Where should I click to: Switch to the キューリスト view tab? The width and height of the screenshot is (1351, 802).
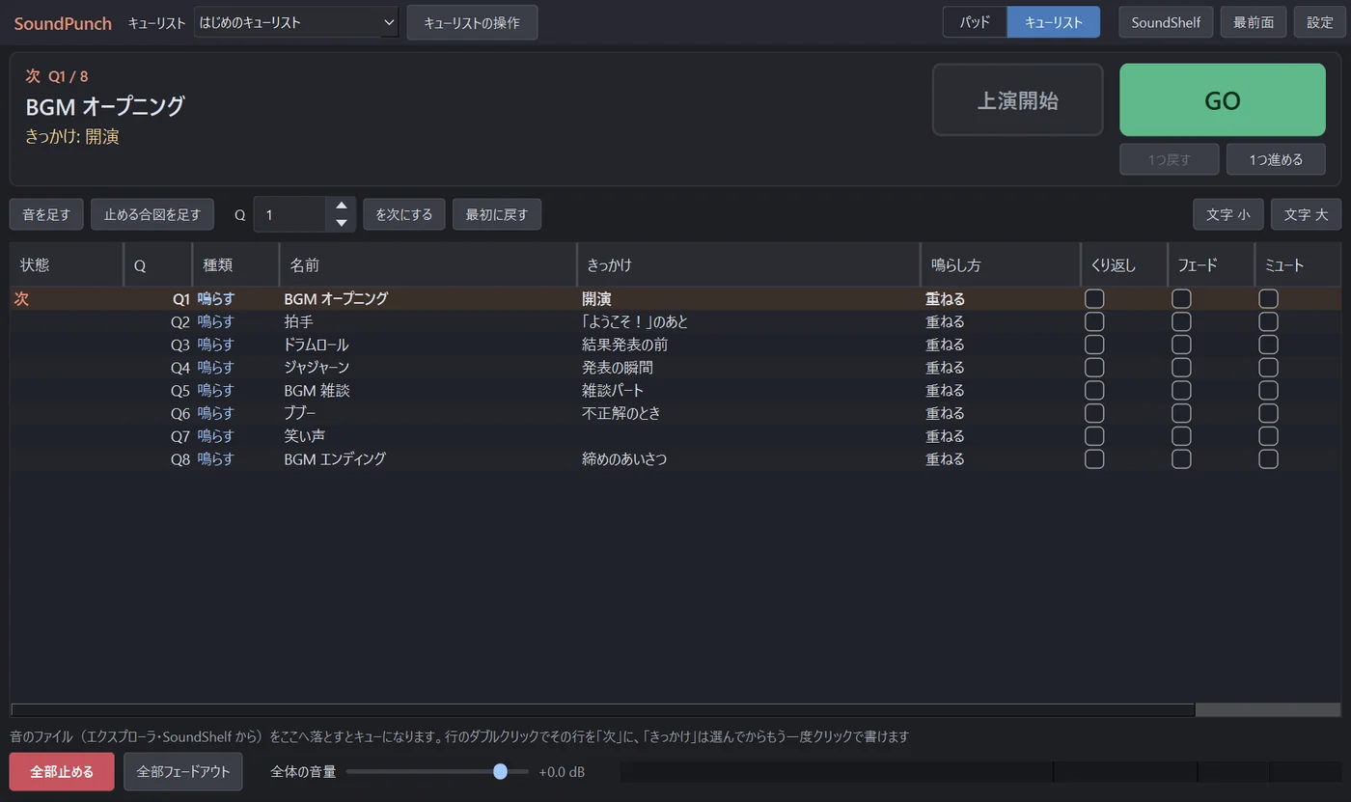pyautogui.click(x=1053, y=22)
